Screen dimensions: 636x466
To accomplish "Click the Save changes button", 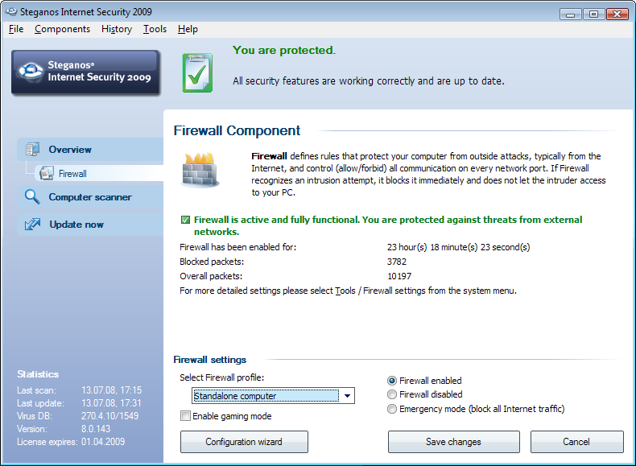I will pos(453,442).
